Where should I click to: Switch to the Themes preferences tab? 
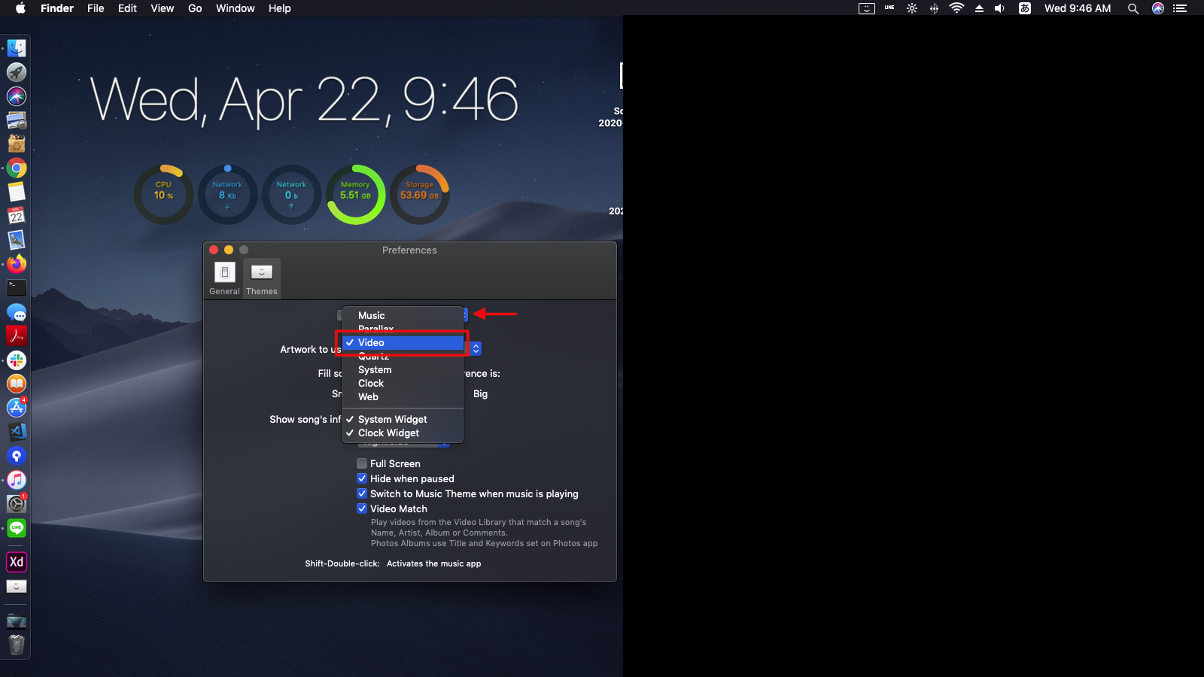[x=262, y=278]
